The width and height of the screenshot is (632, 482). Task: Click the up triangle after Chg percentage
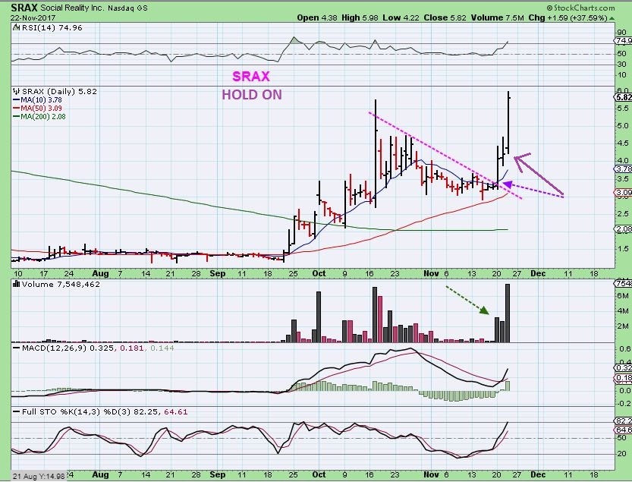612,18
